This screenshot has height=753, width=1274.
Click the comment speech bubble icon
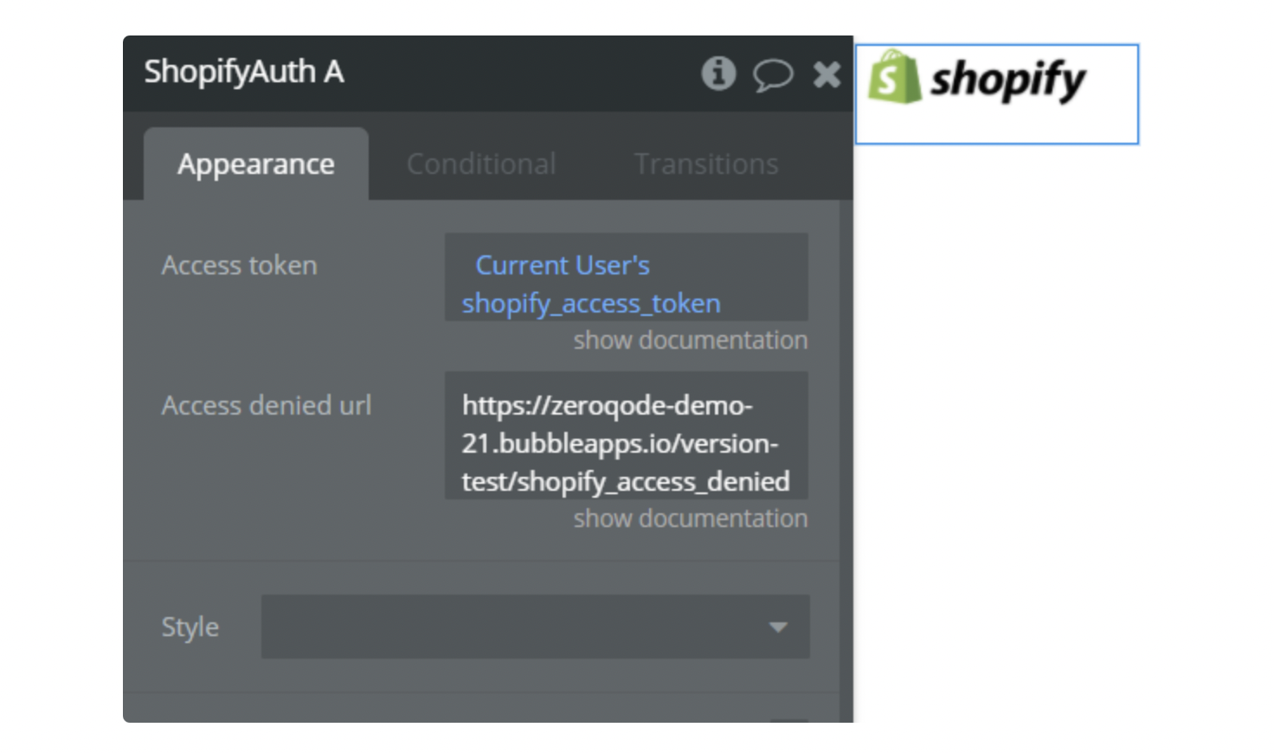pos(772,74)
